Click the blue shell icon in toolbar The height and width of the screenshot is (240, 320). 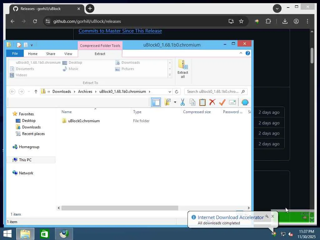245,102
